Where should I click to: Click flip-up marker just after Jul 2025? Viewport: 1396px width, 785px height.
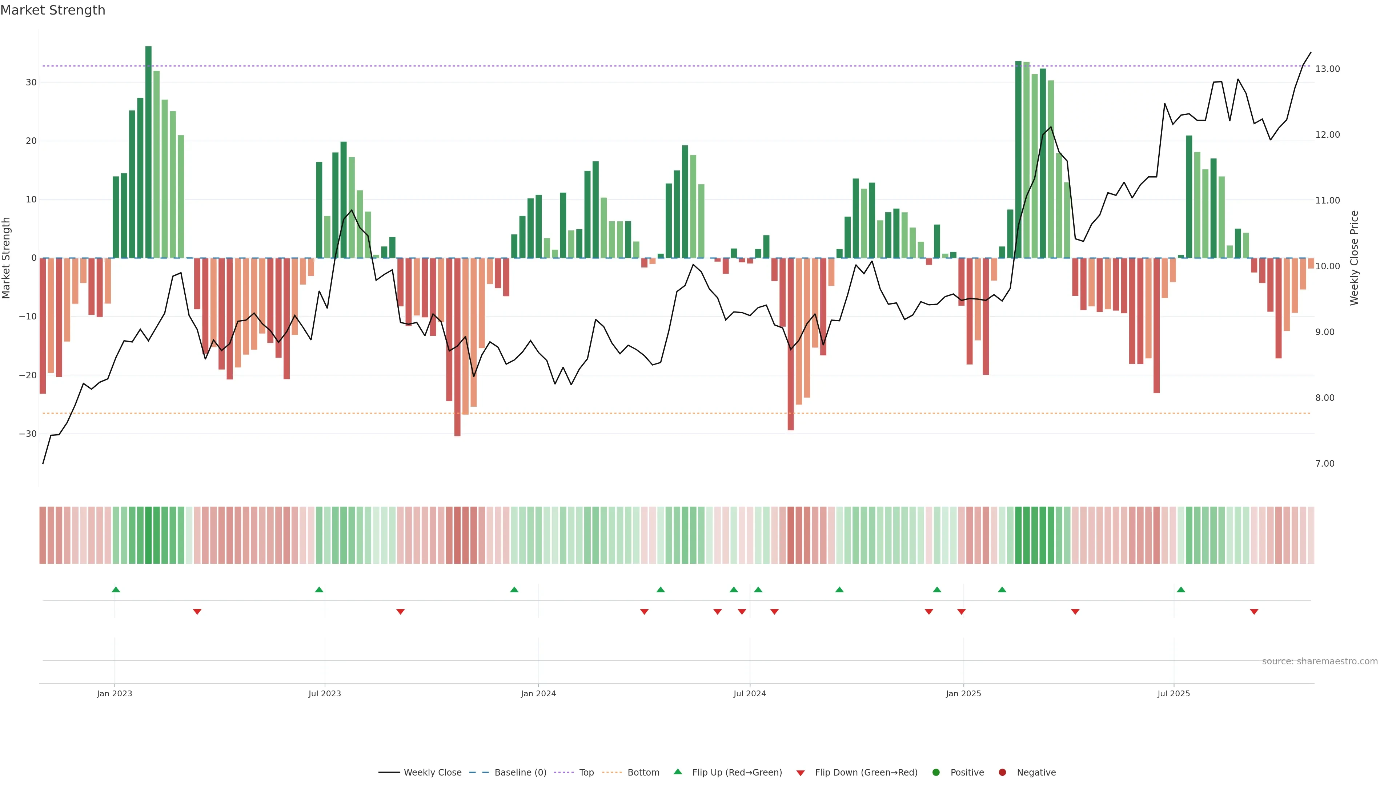[1181, 589]
